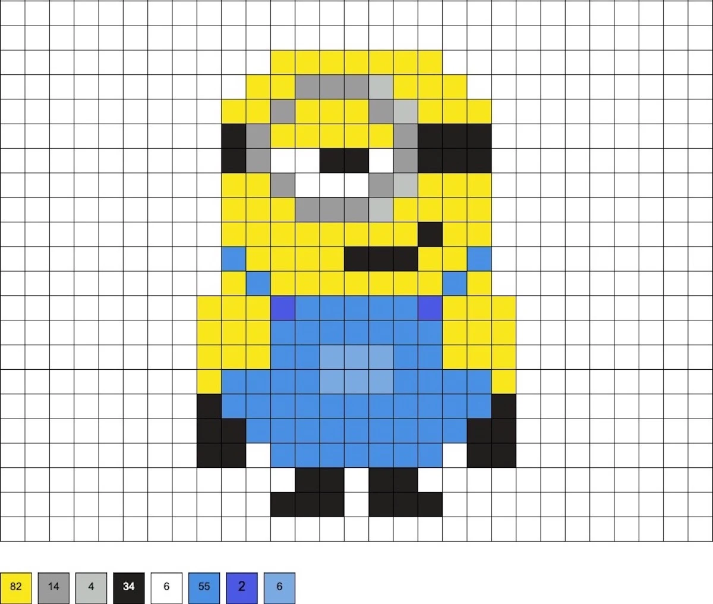Click the right indigo overall button cell
The image size is (713, 604).
[x=430, y=309]
